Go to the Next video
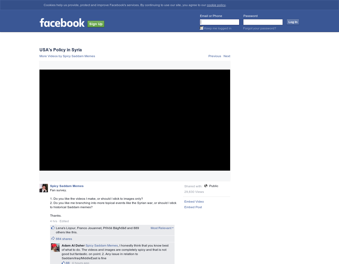 pos(227,56)
